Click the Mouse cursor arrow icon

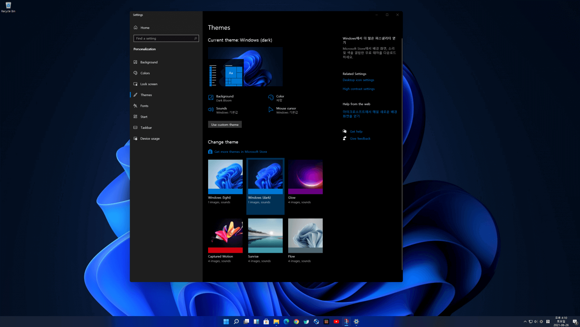click(x=271, y=109)
